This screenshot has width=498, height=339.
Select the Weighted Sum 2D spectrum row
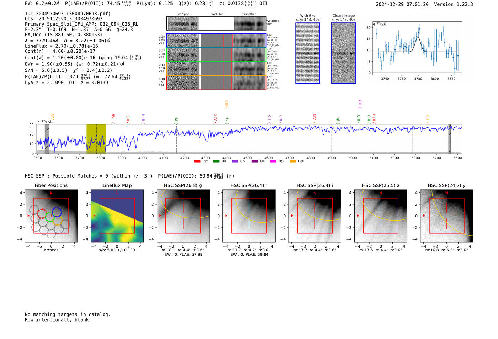point(216,23)
